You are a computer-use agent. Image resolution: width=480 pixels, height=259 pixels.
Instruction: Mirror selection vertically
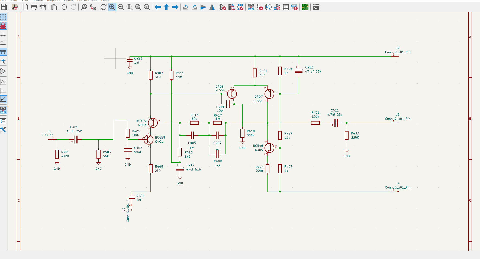tap(203, 7)
